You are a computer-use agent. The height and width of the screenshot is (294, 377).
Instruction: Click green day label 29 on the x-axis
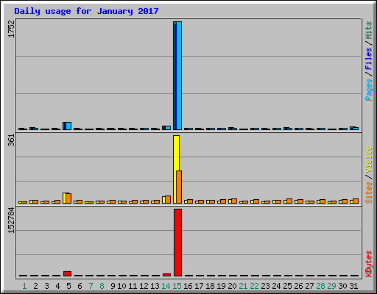coord(331,286)
